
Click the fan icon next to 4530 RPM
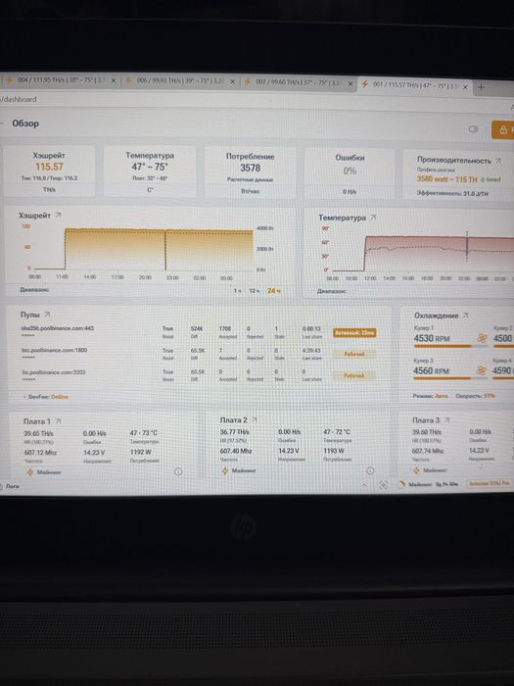pyautogui.click(x=482, y=338)
